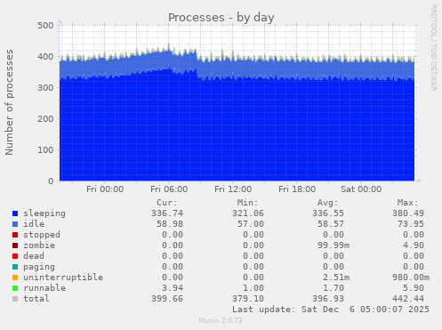Click the 'Fri 18:00' x-axis label
442x330 pixels.
[297, 189]
